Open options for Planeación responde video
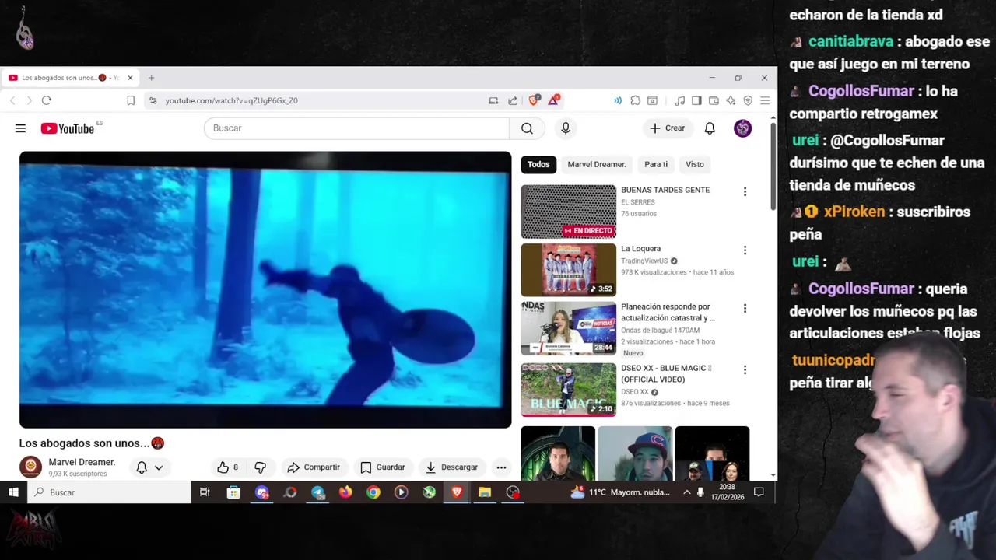Screen dimensions: 996x560 coord(745,309)
